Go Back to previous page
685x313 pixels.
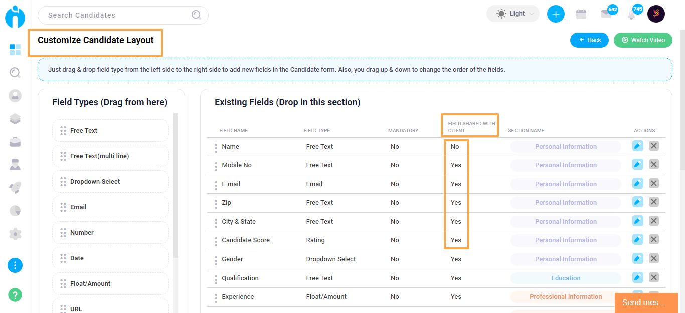click(589, 40)
